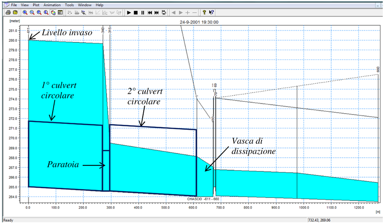Pause the animation playback
The width and height of the screenshot is (387, 223).
pos(143,12)
